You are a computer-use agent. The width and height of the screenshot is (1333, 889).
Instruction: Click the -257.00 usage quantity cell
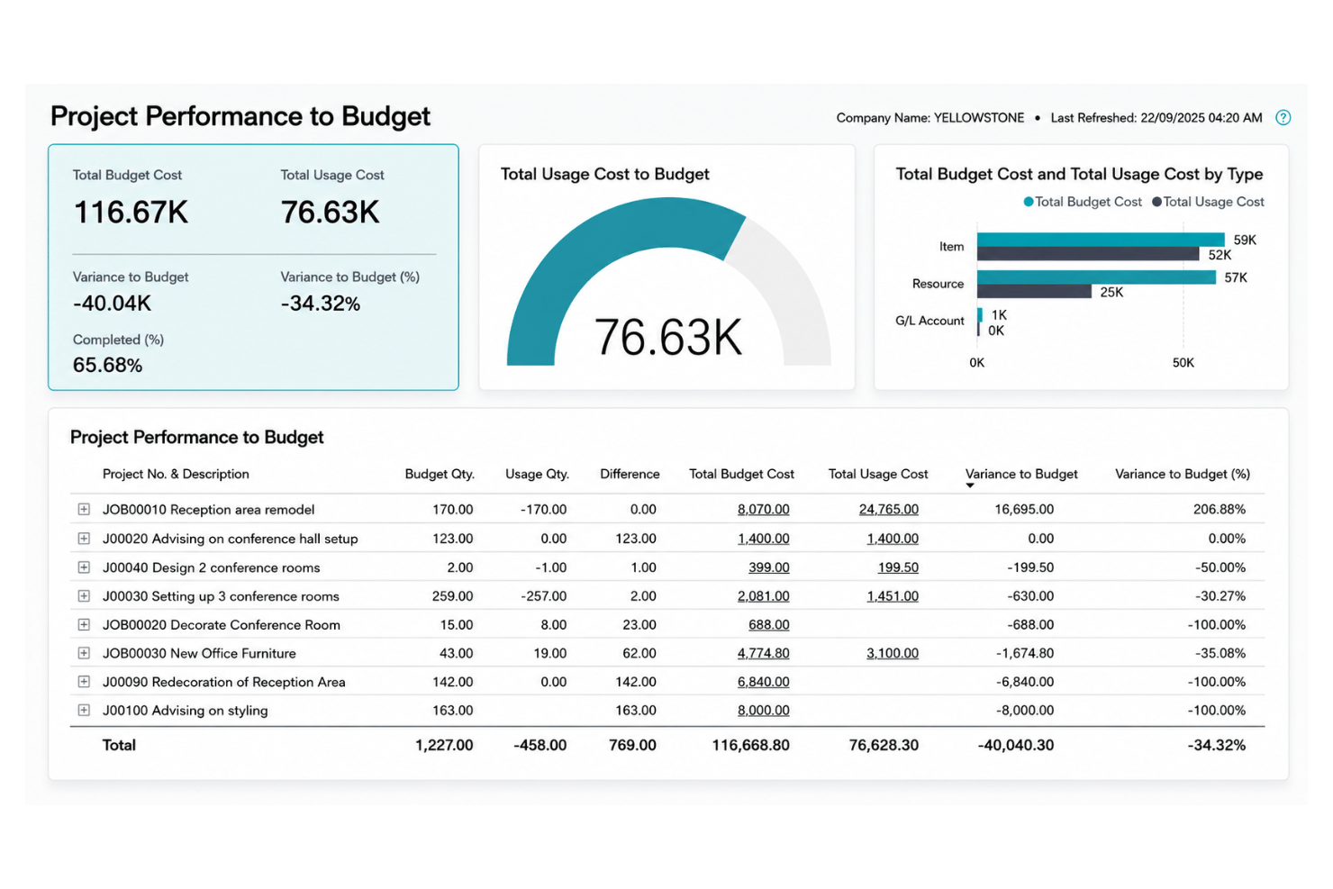pyautogui.click(x=544, y=596)
